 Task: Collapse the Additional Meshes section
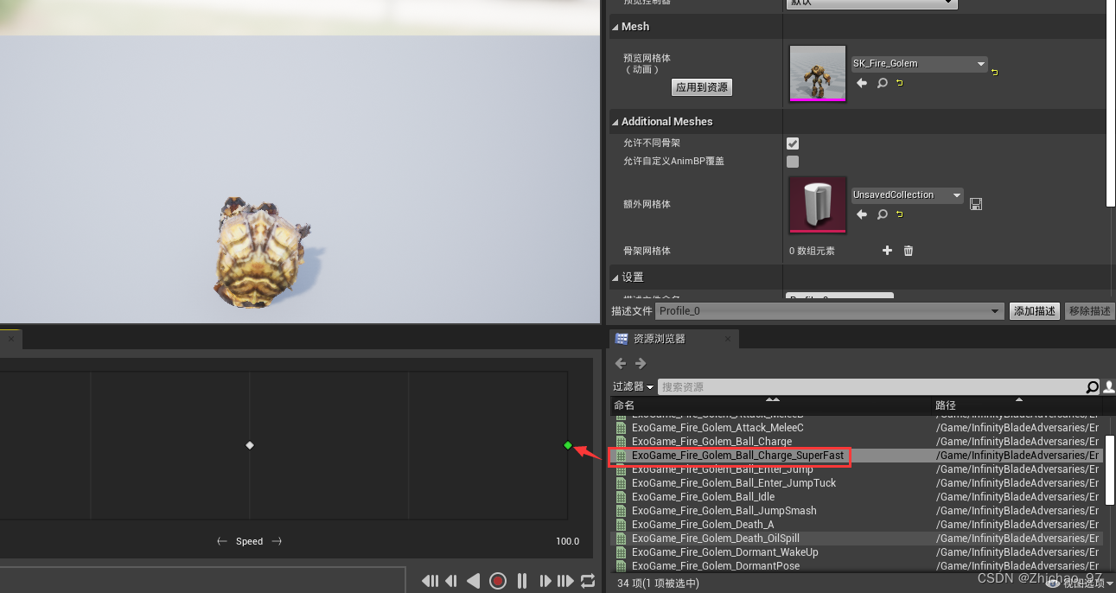[x=615, y=122]
